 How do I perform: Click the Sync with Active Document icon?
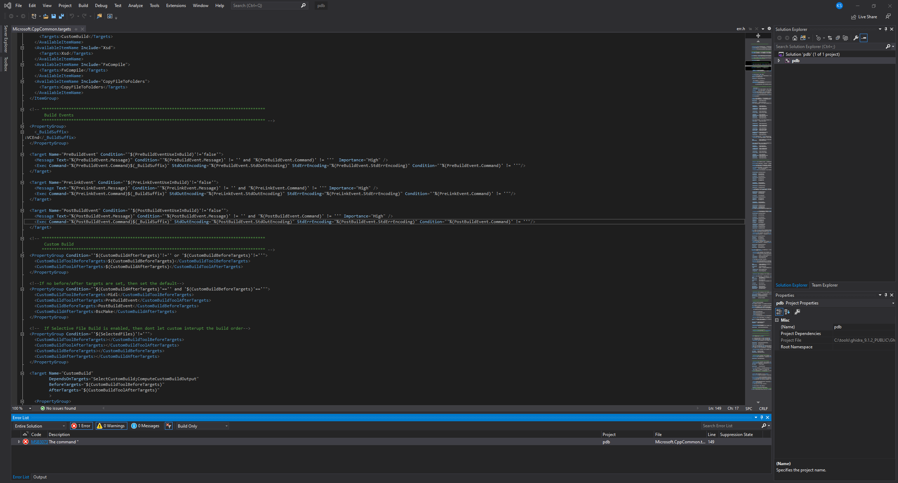pos(830,38)
